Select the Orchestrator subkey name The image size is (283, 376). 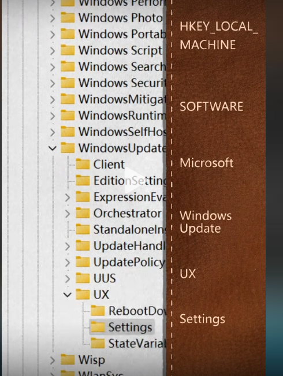128,214
